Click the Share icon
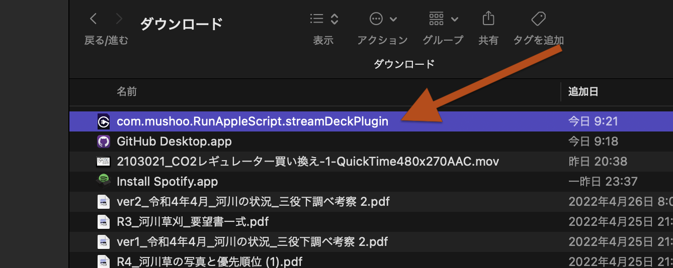Screen dimensions: 673x268 click(488, 19)
